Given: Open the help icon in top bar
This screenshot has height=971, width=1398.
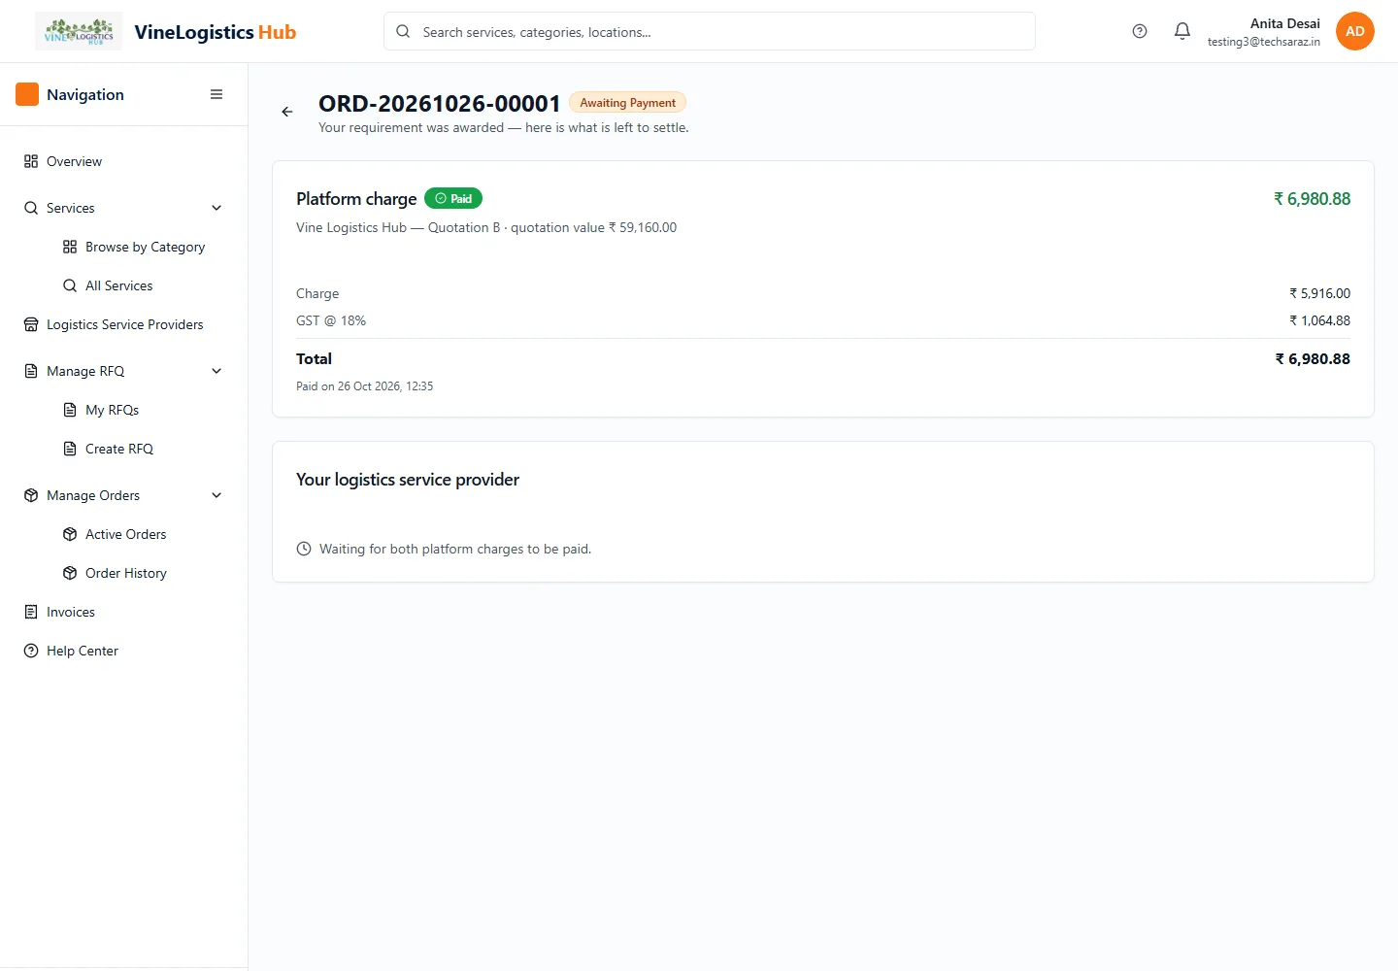Looking at the screenshot, I should [x=1140, y=31].
